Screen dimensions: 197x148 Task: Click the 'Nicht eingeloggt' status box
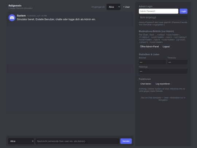coord(163,18)
